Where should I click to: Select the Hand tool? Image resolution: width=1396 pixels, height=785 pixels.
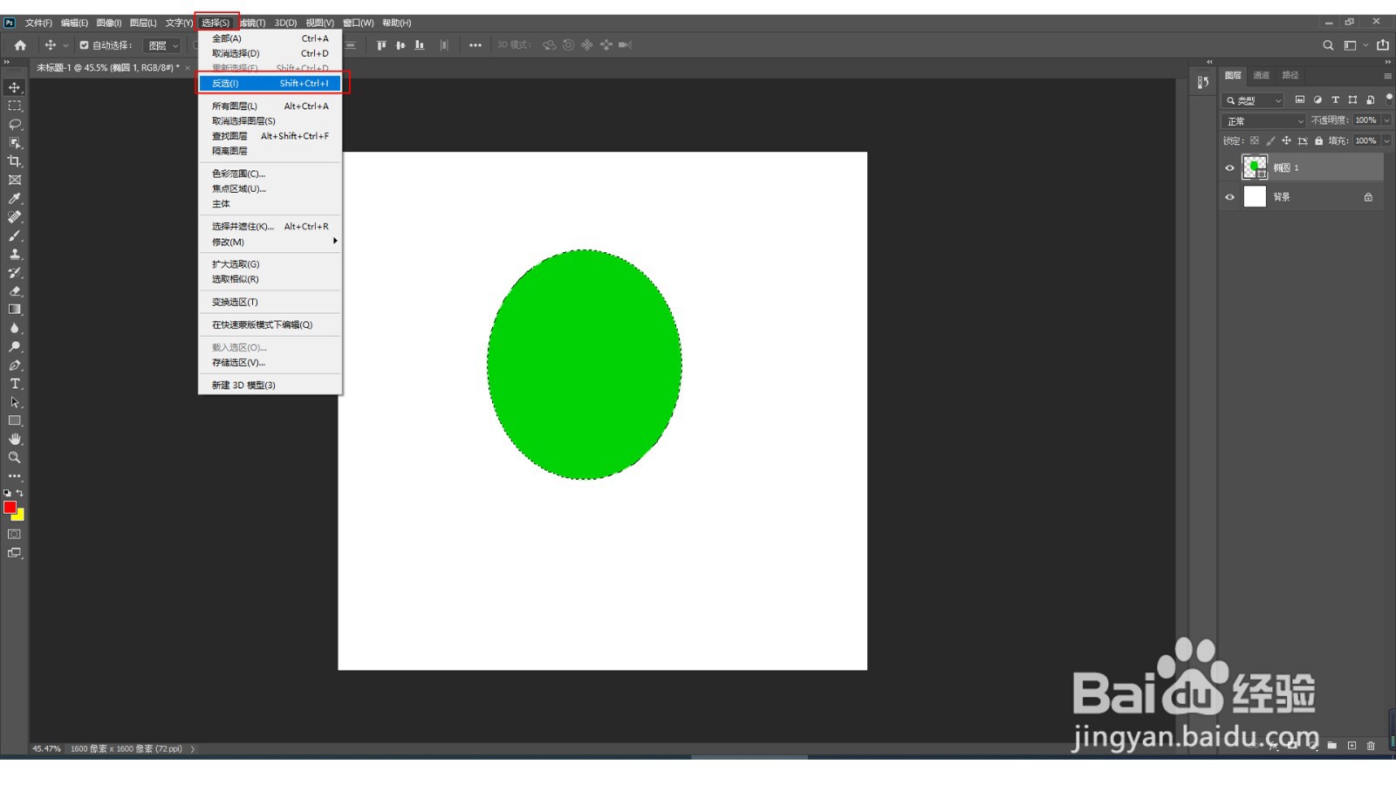coord(15,439)
